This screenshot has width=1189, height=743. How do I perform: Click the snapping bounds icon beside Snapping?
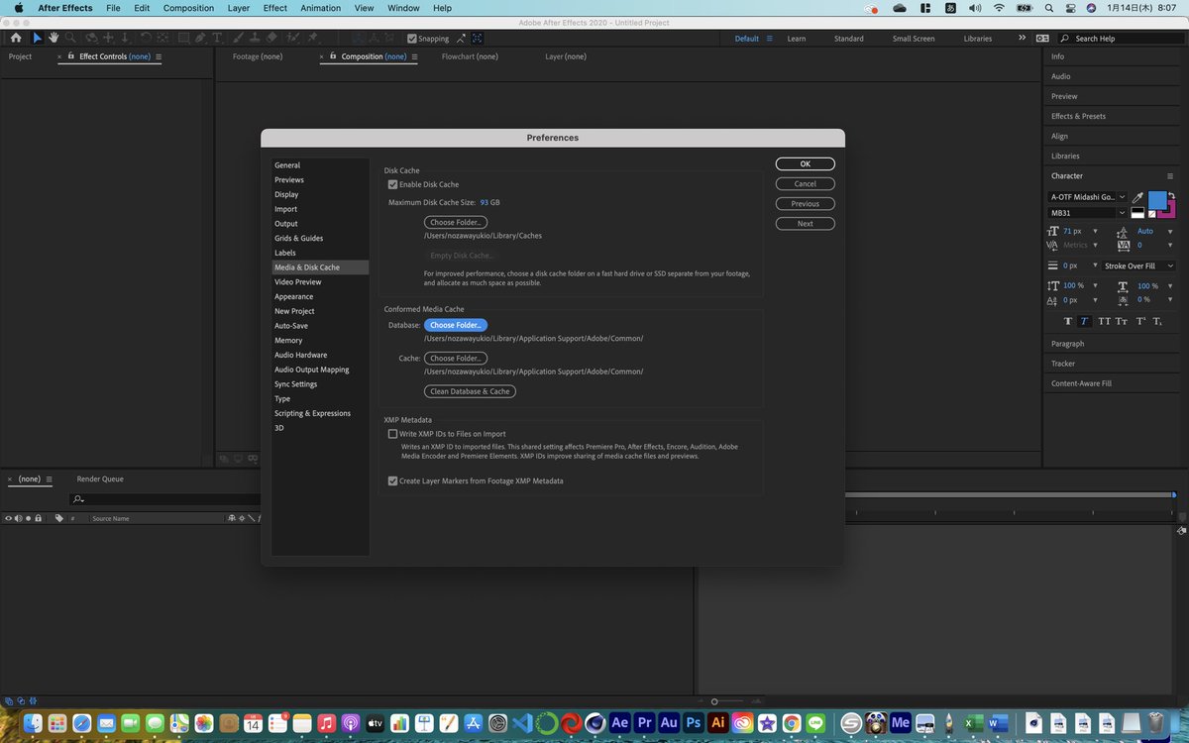477,38
